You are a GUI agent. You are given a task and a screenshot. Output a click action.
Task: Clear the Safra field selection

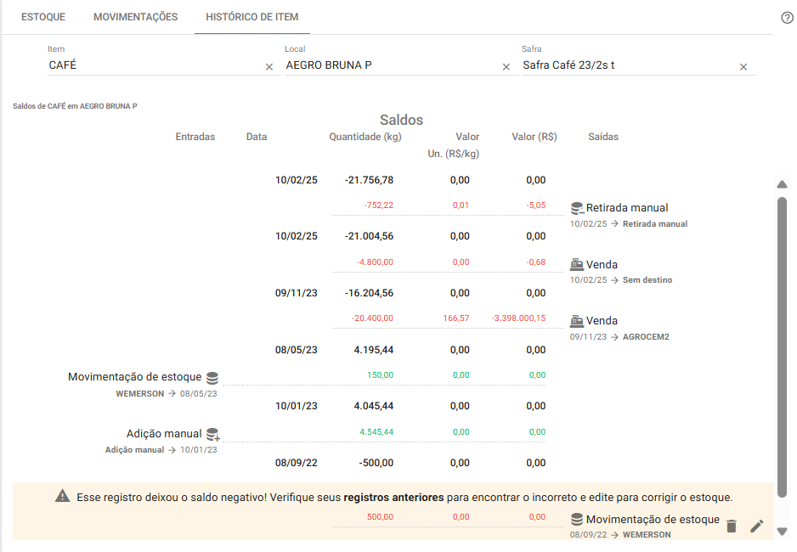(x=743, y=66)
